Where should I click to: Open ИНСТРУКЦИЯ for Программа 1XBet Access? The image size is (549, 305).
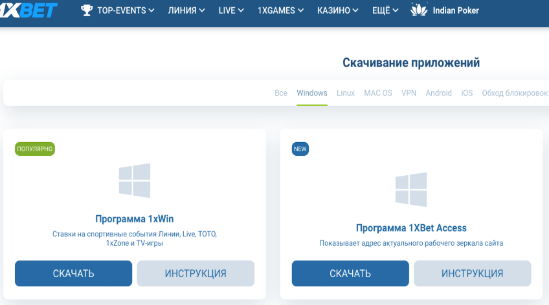473,273
